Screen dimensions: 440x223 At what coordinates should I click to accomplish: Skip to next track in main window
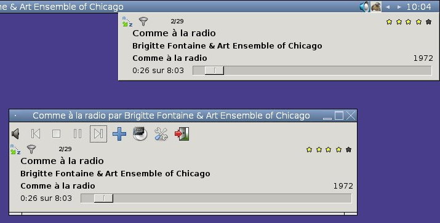pyautogui.click(x=98, y=134)
